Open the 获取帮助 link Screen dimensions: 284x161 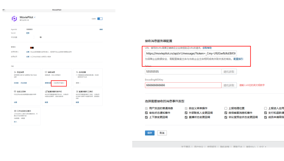tap(207, 48)
